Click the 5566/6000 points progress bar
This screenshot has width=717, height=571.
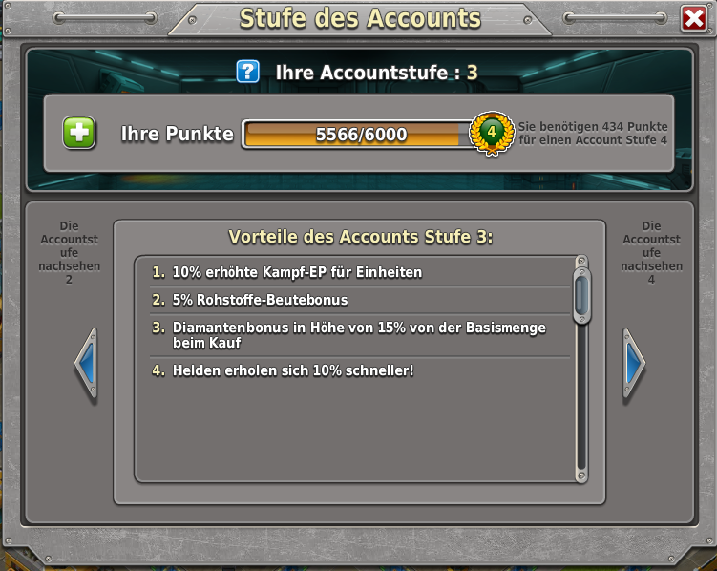click(x=358, y=135)
